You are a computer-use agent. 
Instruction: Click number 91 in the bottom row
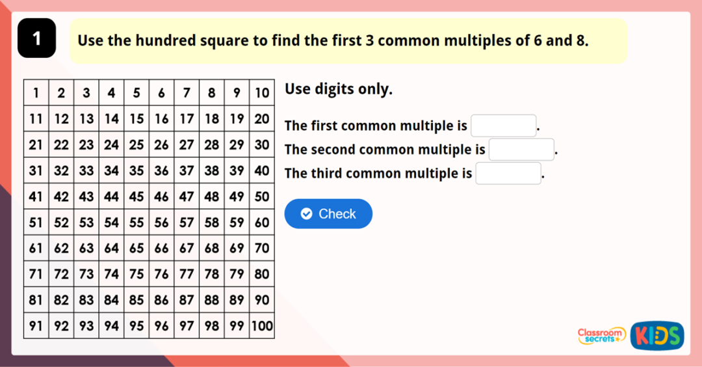click(36, 326)
